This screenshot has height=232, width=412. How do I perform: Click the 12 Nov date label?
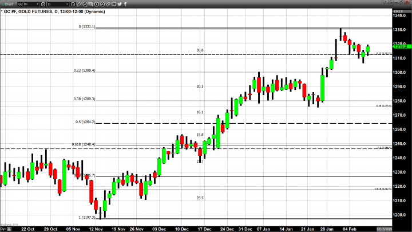96,229
